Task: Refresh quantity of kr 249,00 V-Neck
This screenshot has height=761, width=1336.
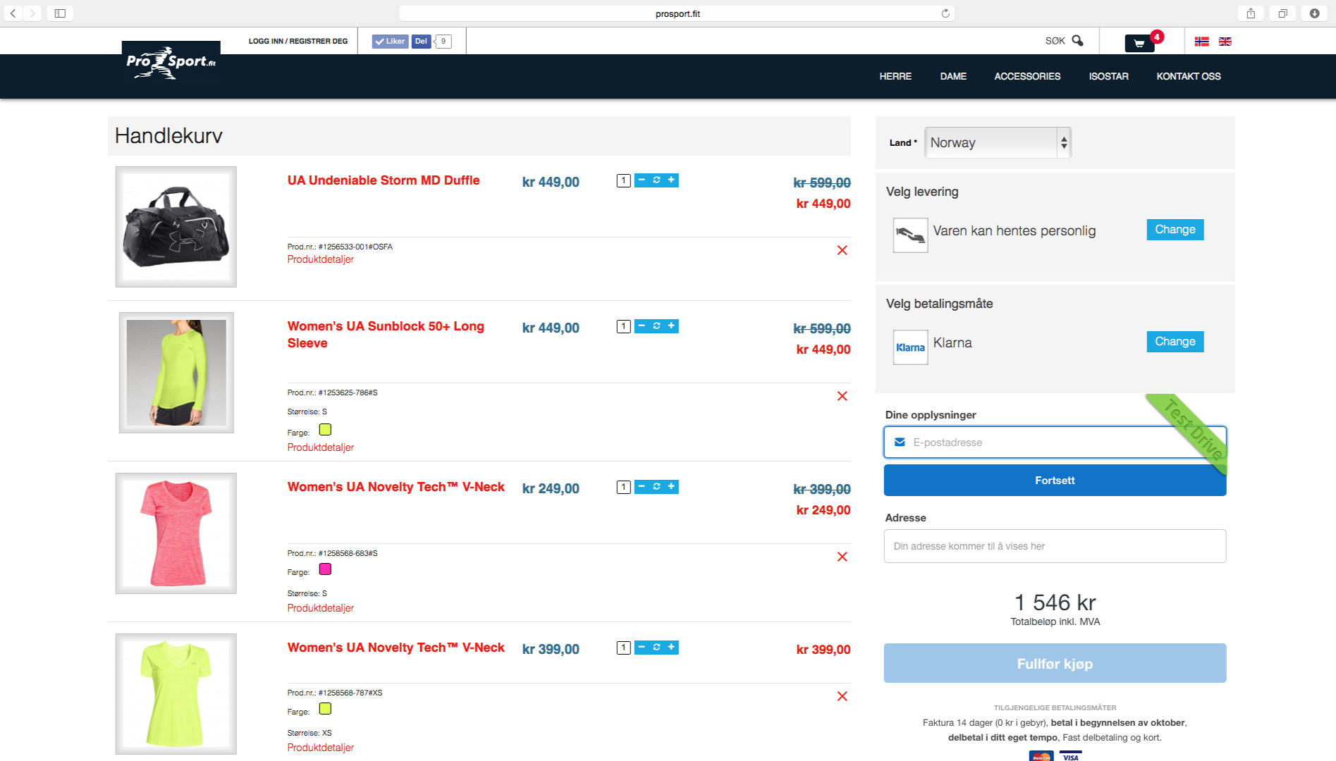Action: tap(656, 487)
